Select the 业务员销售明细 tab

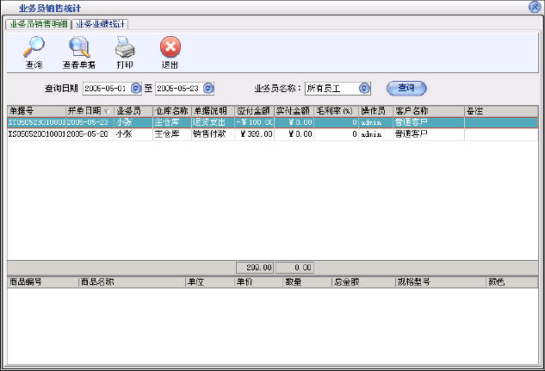coord(38,24)
